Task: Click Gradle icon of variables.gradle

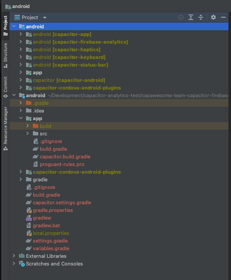Action: (x=29, y=248)
